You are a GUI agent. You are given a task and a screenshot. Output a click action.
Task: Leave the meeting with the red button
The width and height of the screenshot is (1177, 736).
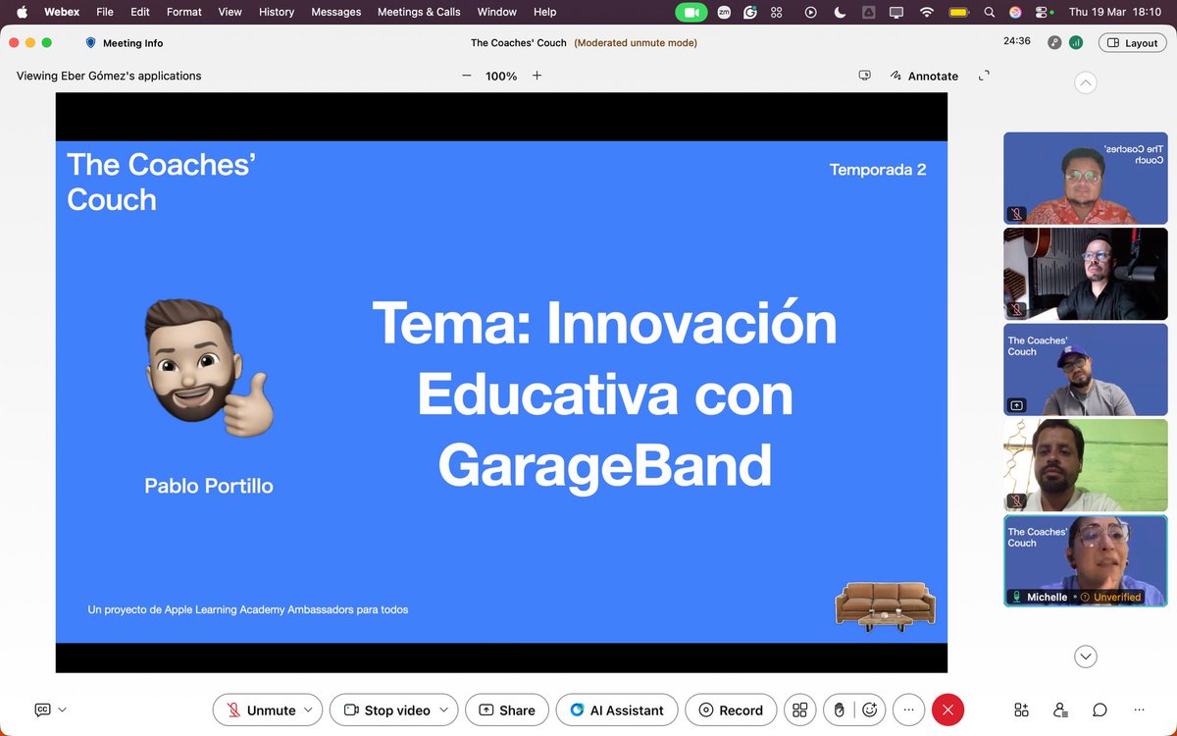click(947, 710)
